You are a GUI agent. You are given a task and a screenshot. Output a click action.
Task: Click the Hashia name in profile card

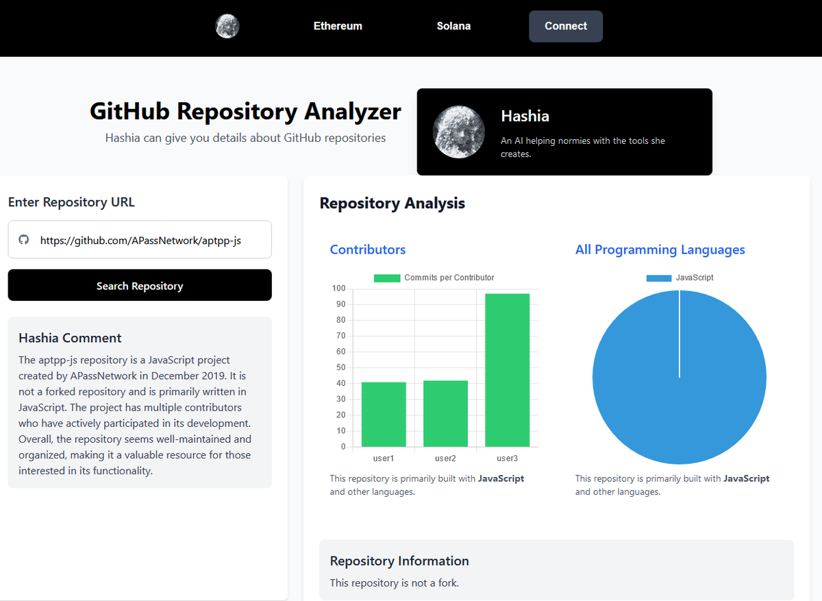point(525,116)
